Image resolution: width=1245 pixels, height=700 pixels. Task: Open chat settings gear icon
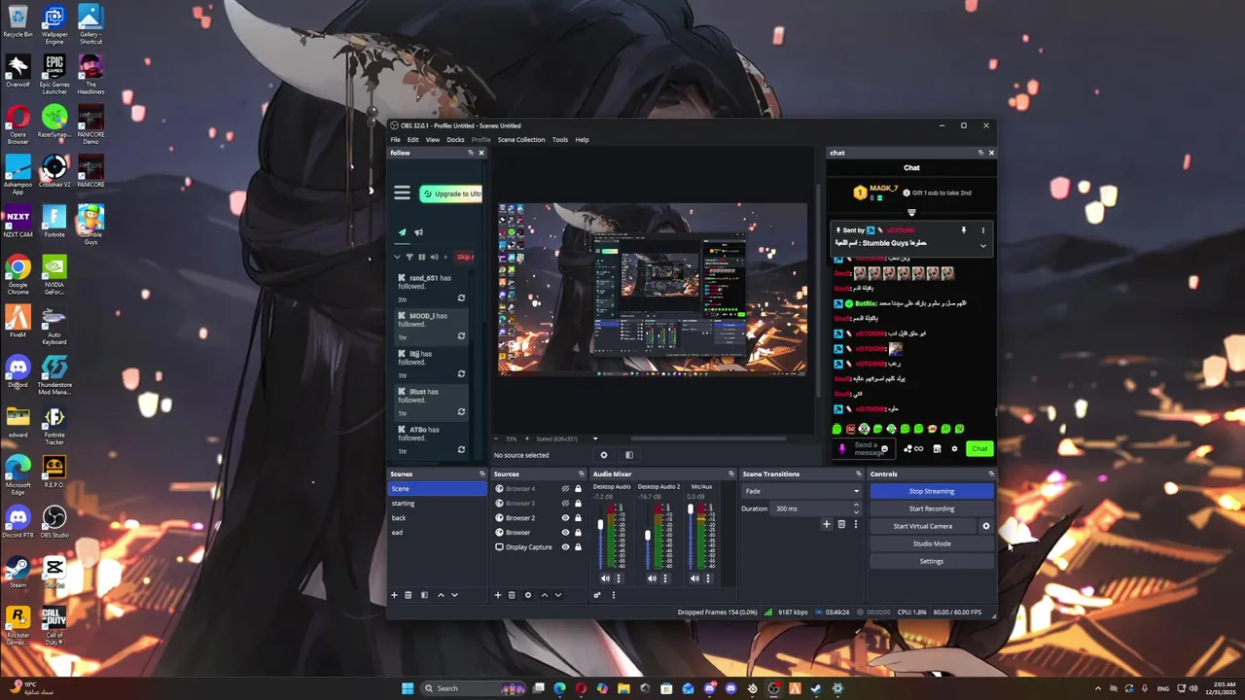pyautogui.click(x=954, y=449)
